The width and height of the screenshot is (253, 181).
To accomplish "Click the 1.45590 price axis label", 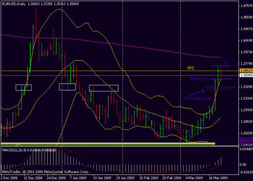I will coord(246,17).
